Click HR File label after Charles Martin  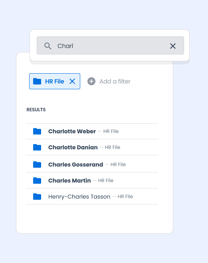106,180
